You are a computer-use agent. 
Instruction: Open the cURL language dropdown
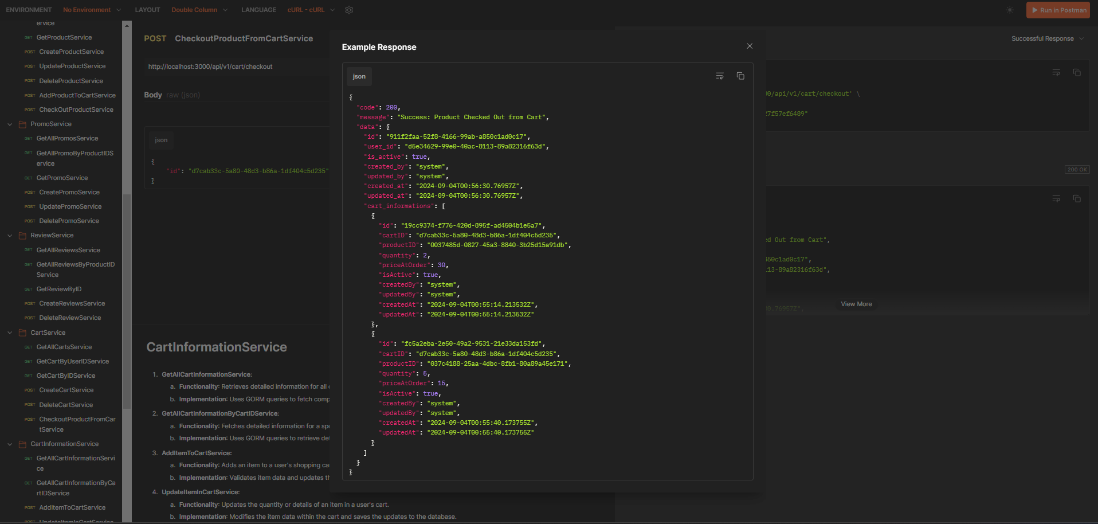coord(311,10)
